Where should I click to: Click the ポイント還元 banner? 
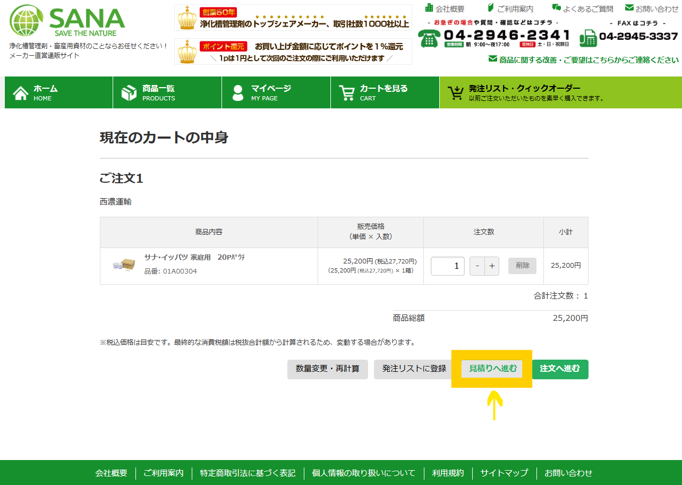(293, 52)
